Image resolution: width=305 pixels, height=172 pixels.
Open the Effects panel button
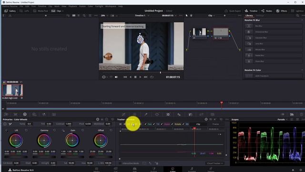tap(282, 11)
